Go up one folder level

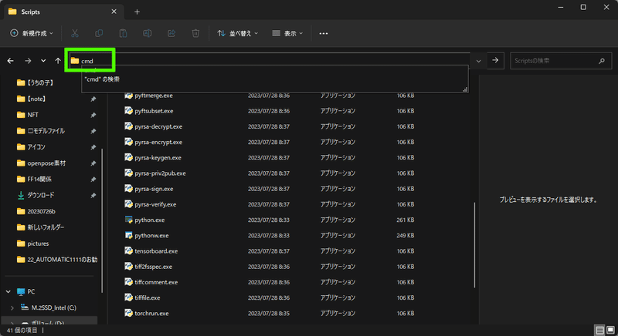coord(58,61)
